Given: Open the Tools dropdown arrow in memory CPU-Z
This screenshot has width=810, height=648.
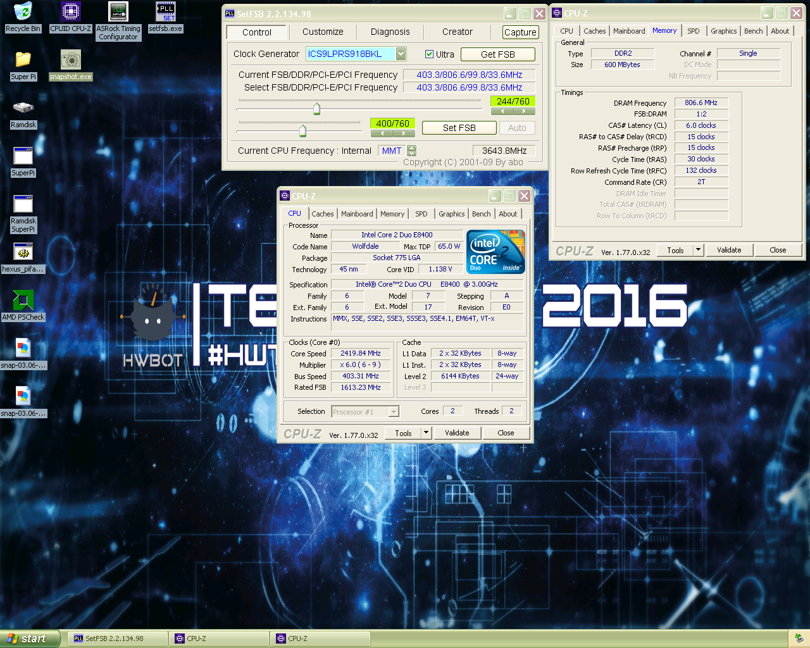Looking at the screenshot, I should tap(699, 250).
